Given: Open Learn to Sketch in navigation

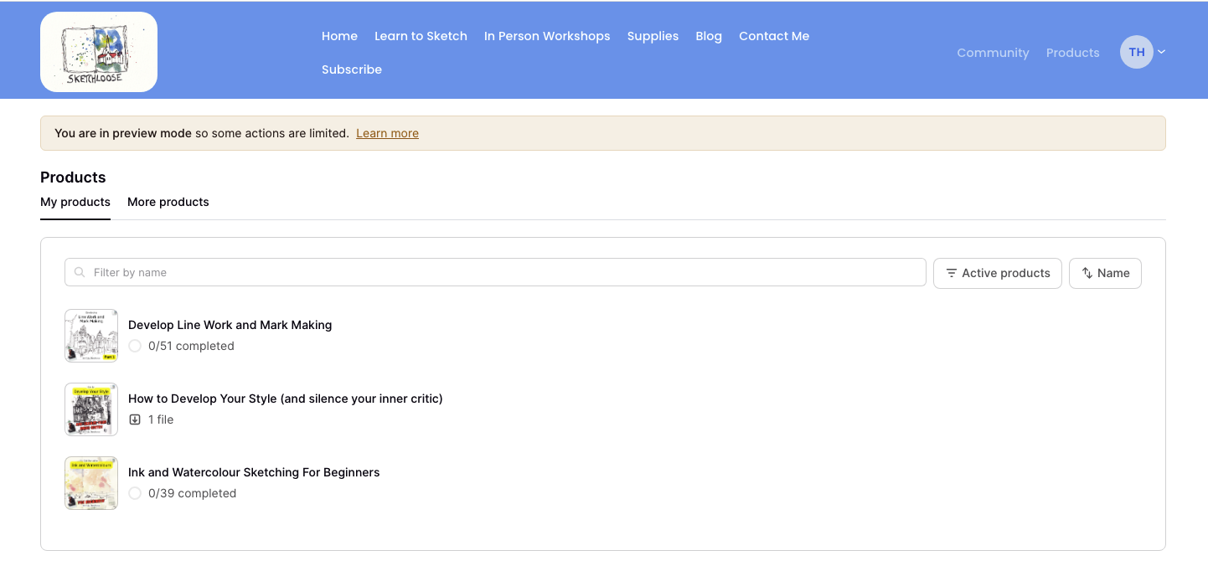Looking at the screenshot, I should click(421, 36).
